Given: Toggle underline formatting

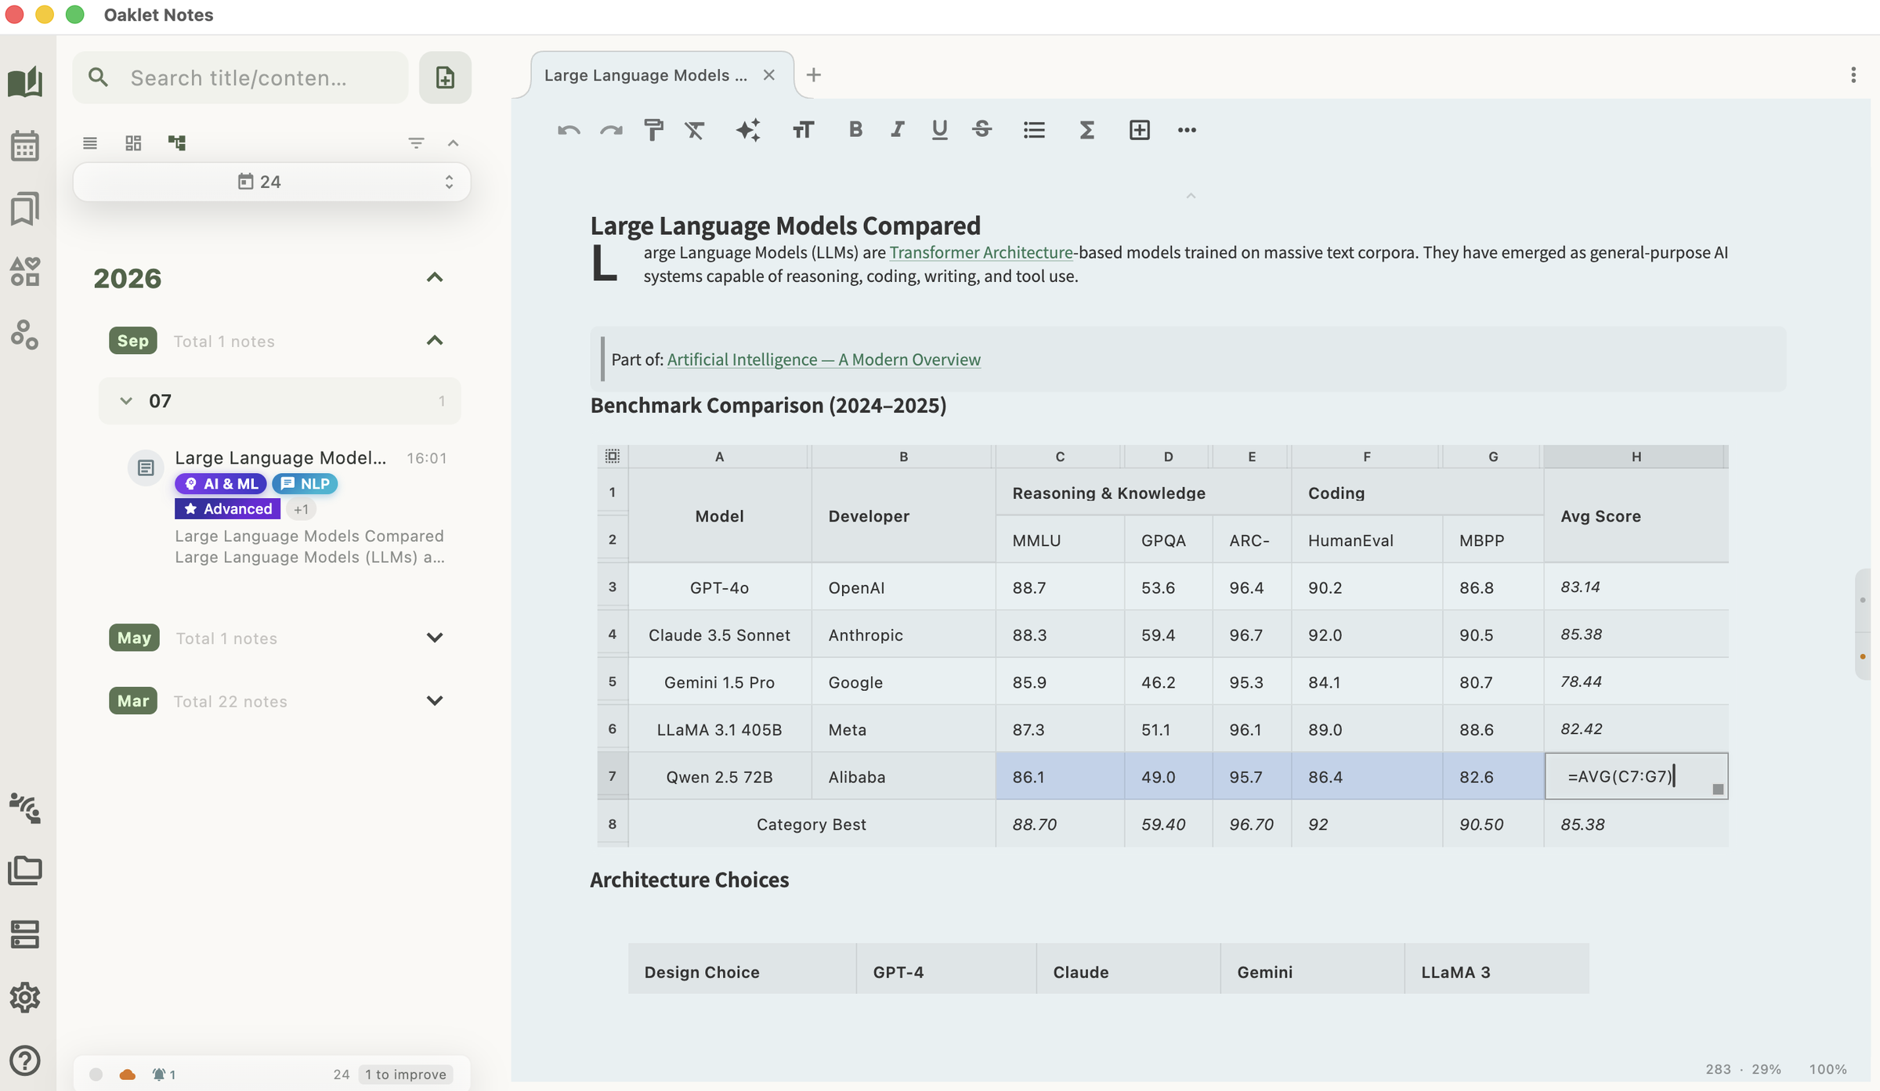Looking at the screenshot, I should (x=939, y=129).
